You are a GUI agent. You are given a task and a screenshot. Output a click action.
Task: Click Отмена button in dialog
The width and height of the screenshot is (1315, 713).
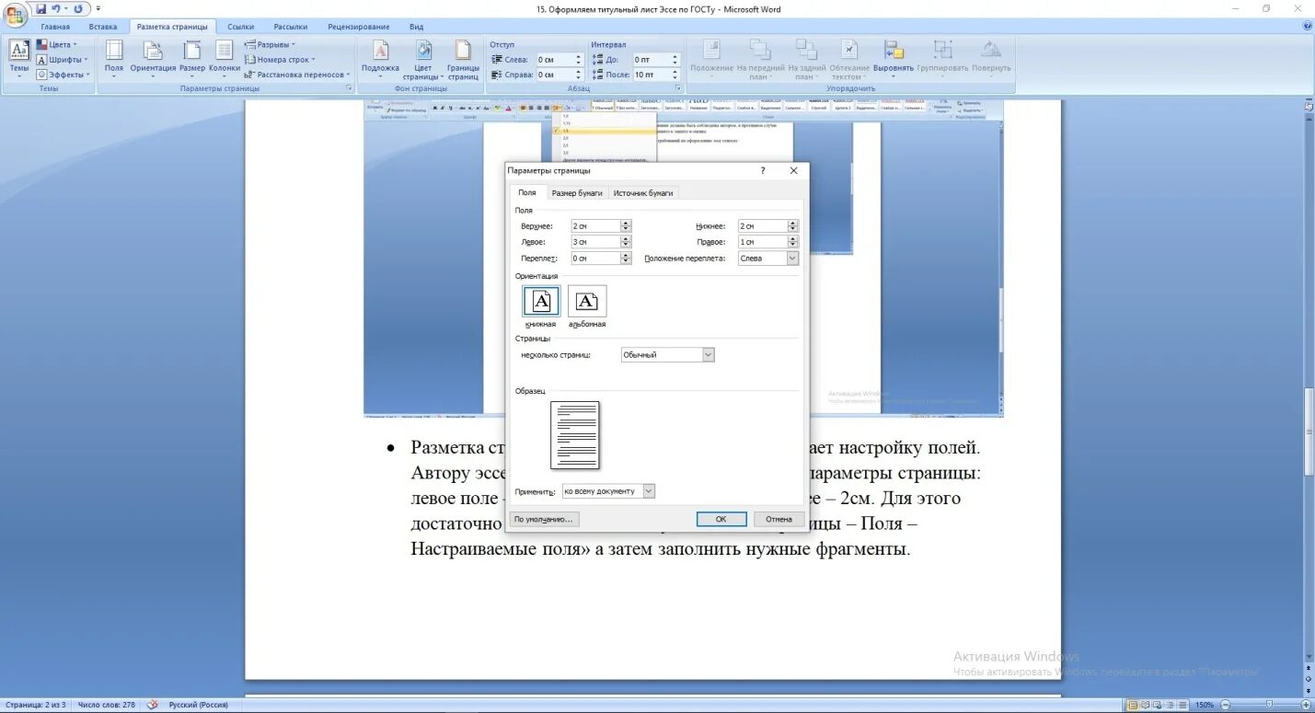pyautogui.click(x=779, y=519)
